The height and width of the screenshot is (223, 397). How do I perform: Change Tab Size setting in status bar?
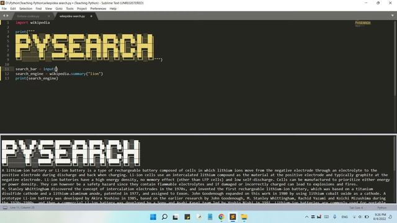[x=356, y=208]
